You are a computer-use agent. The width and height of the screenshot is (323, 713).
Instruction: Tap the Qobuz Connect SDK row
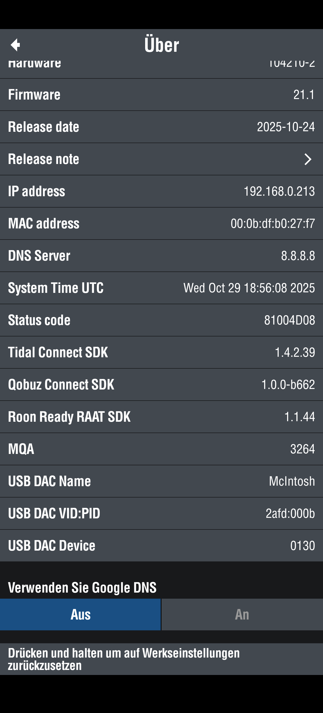(161, 384)
